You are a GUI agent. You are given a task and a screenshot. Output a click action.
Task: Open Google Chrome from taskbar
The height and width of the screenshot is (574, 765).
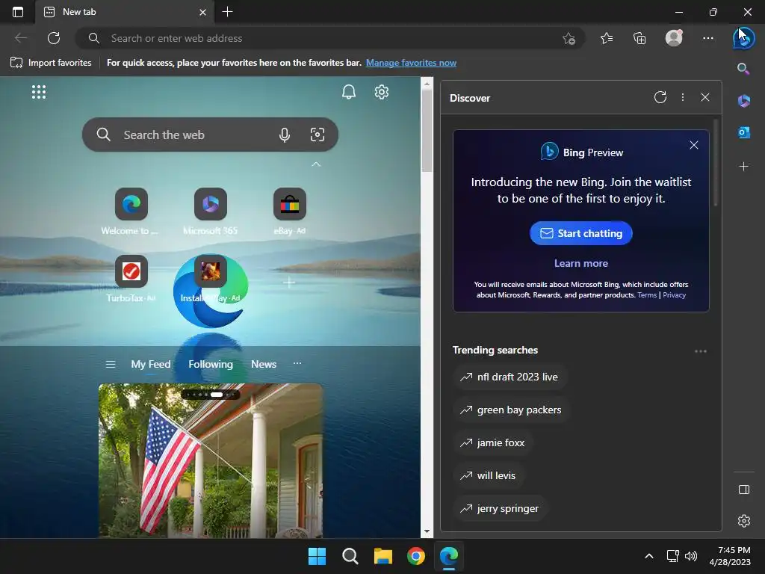(x=415, y=556)
